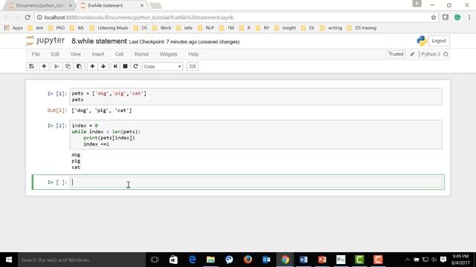Image resolution: width=476 pixels, height=267 pixels.
Task: Open Task View on the taskbar
Action: (x=155, y=260)
